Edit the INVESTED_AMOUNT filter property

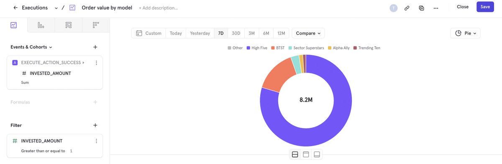point(41,141)
